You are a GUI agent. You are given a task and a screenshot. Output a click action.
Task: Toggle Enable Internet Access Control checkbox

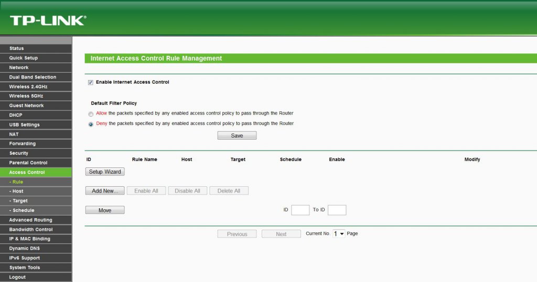90,82
